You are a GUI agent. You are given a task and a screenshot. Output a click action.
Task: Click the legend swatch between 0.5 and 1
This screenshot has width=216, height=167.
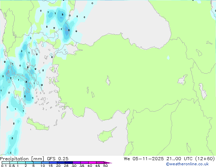coord(14,163)
